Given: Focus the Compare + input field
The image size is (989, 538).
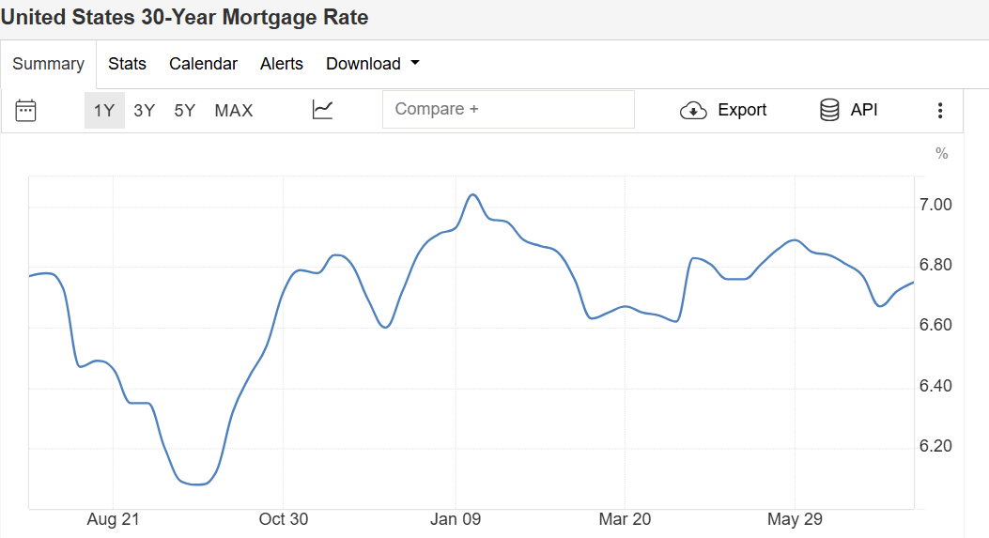Looking at the screenshot, I should coord(508,109).
